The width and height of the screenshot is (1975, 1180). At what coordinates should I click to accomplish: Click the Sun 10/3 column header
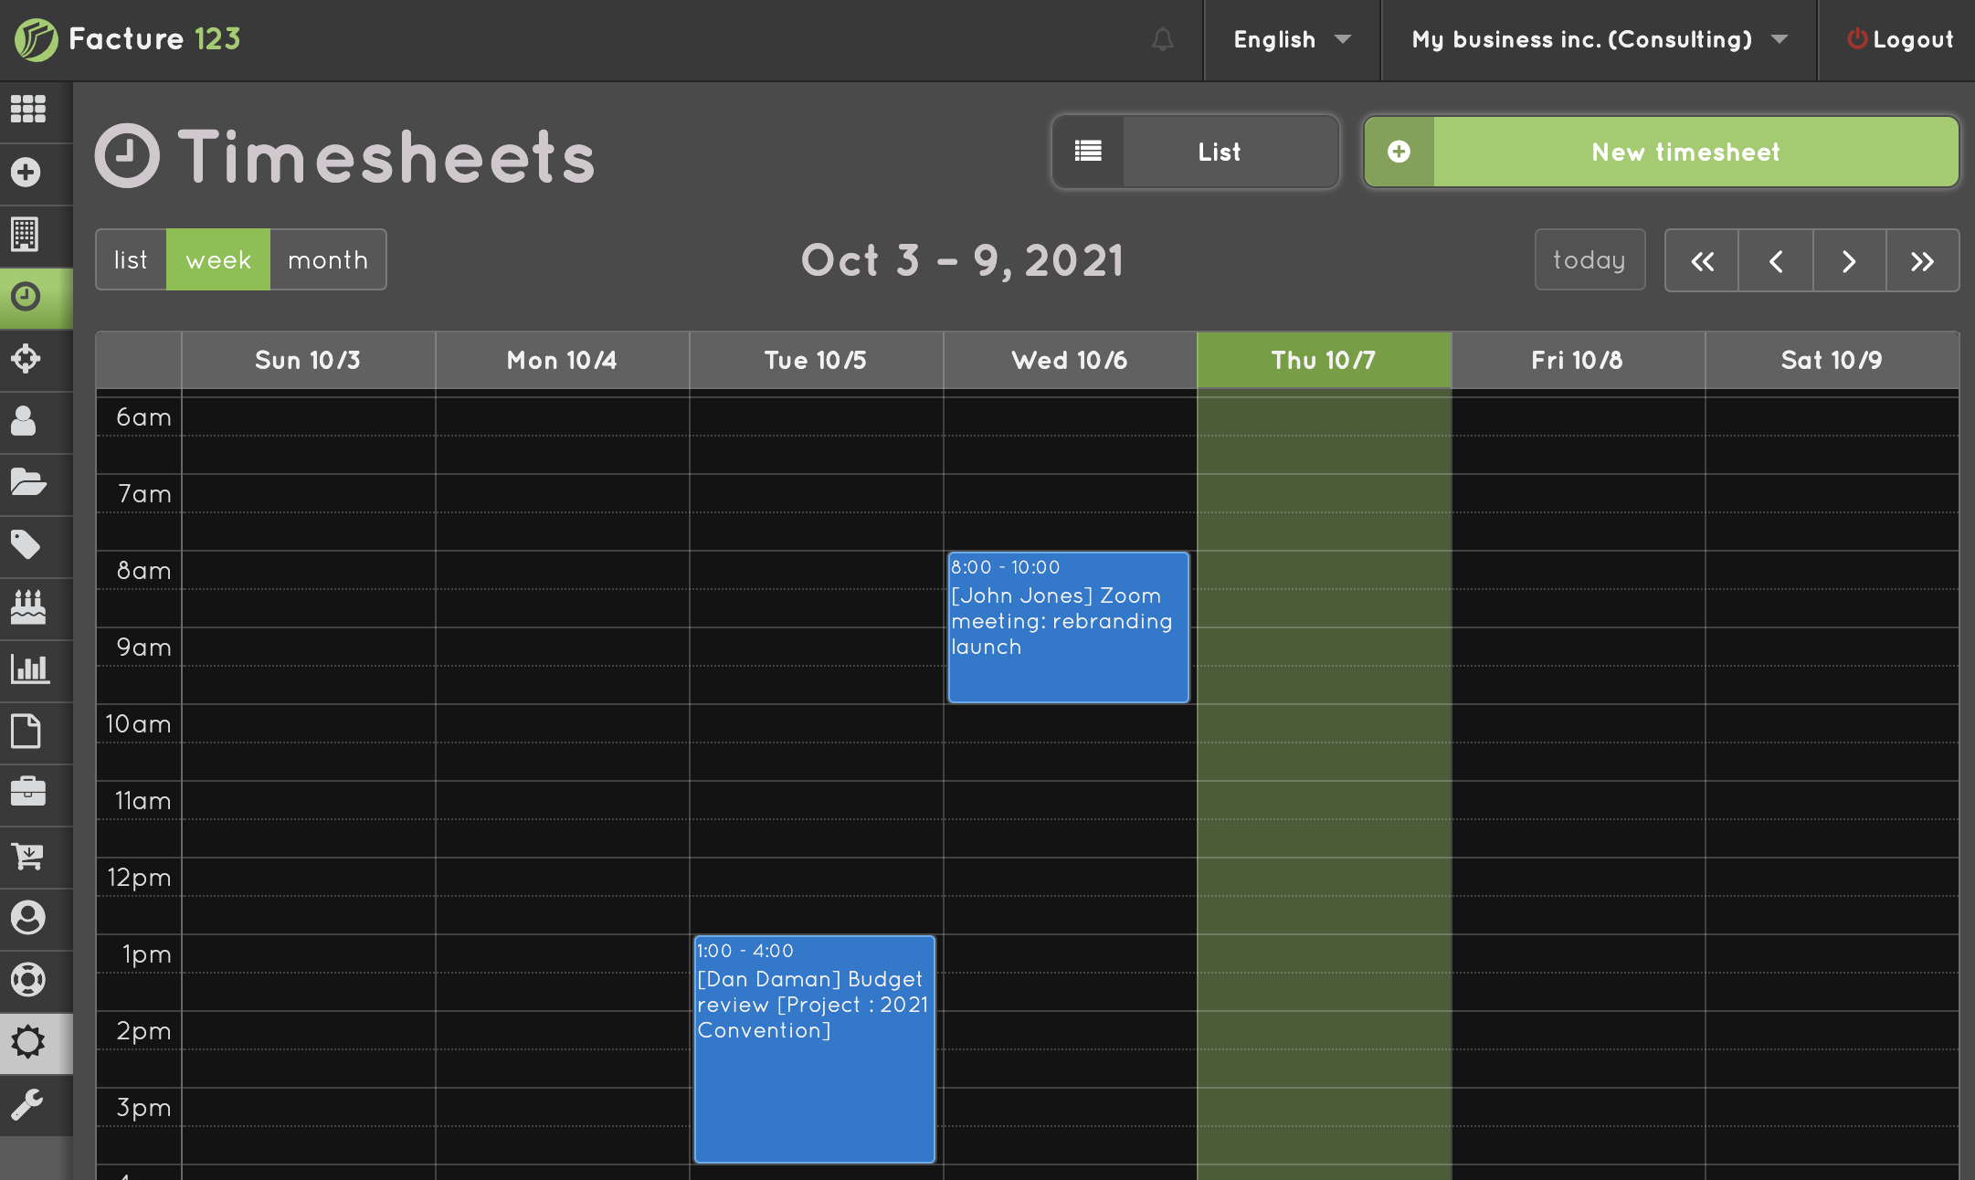[308, 360]
